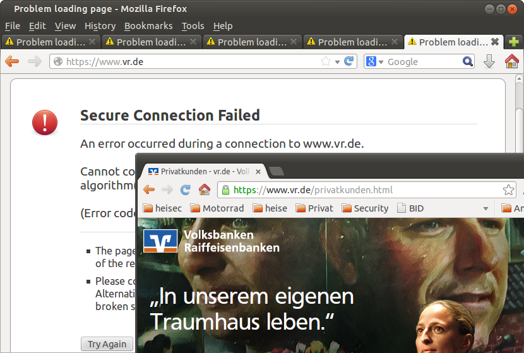The image size is (524, 353).
Task: Close the Firefox window
Action: [512, 9]
